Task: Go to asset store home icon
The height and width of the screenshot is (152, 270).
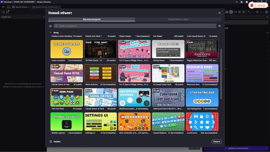Action: [51, 26]
